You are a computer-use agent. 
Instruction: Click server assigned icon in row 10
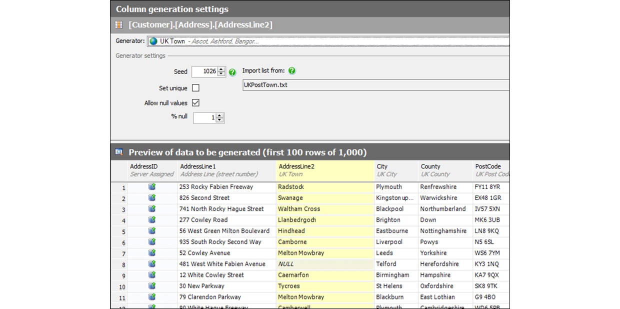pyautogui.click(x=152, y=285)
